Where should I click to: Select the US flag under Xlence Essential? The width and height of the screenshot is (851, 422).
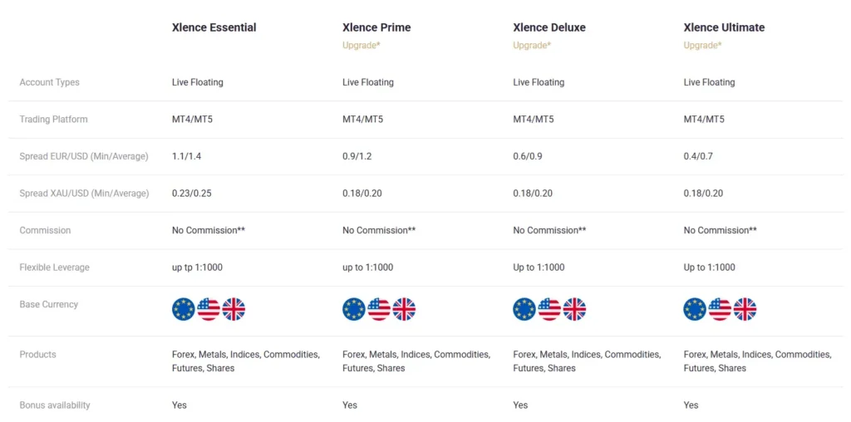(209, 310)
